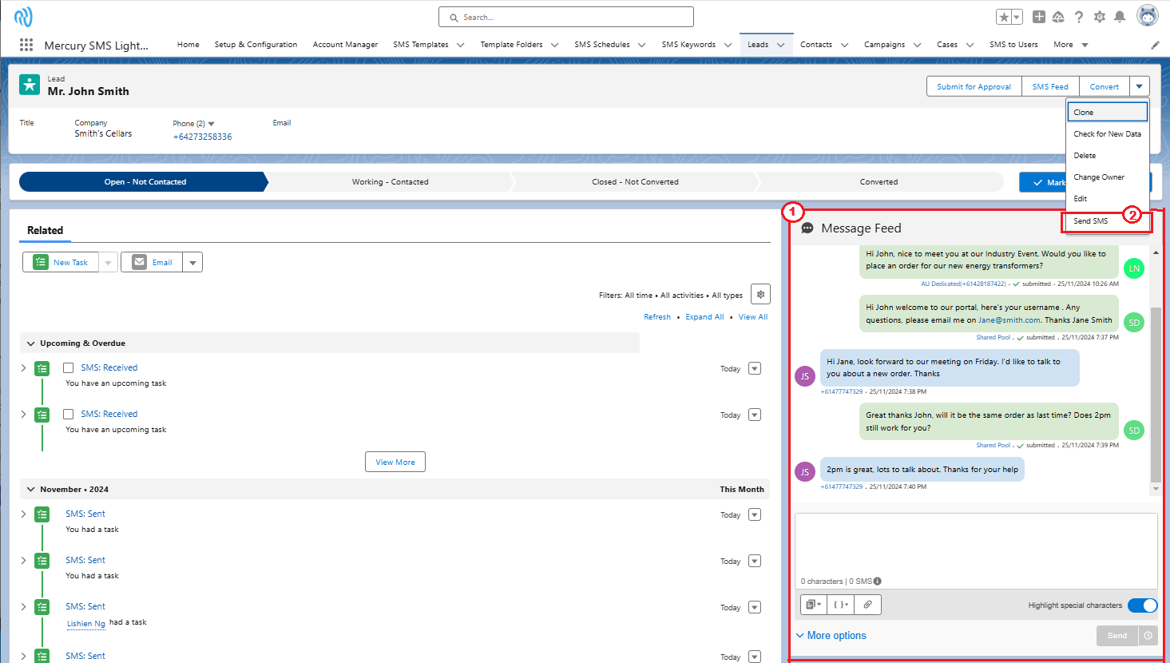This screenshot has height=663, width=1170.
Task: Select Send SMS menu entry
Action: click(1107, 221)
